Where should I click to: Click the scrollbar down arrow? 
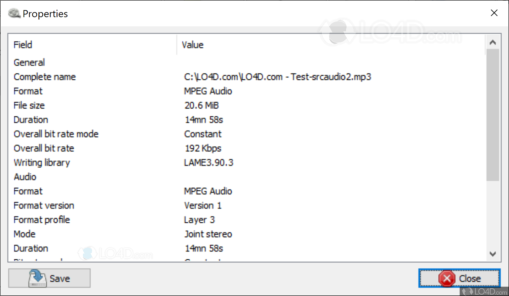click(x=493, y=254)
